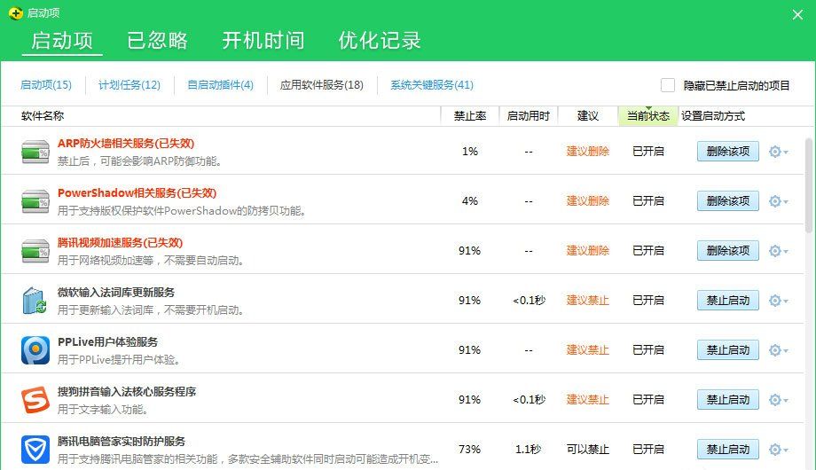Click the 腾讯视频加速服务(已失效) title
Screen dimensions: 816x470
click(x=121, y=243)
